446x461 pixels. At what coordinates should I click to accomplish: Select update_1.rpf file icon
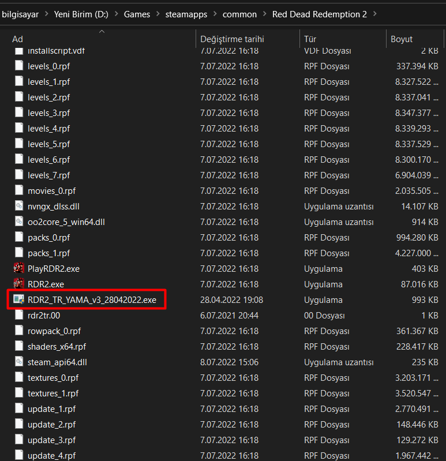click(19, 408)
